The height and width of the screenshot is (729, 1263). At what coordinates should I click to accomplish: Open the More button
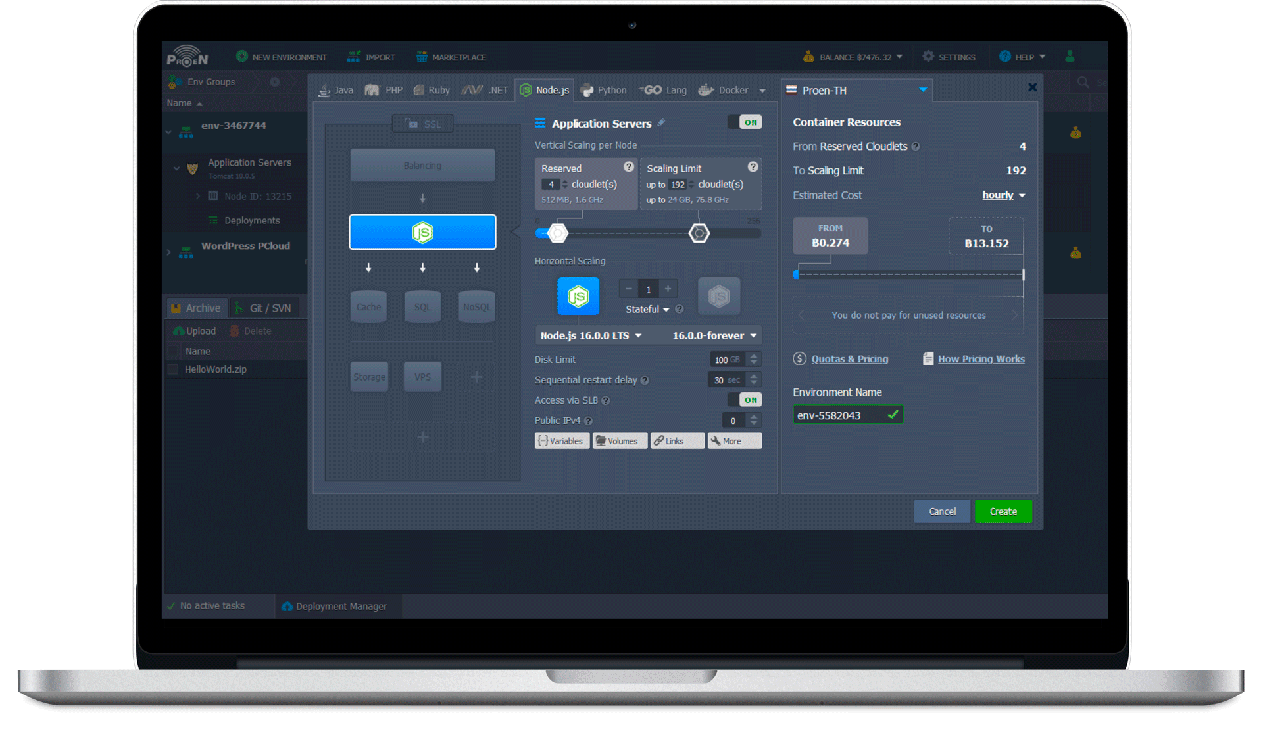click(734, 441)
